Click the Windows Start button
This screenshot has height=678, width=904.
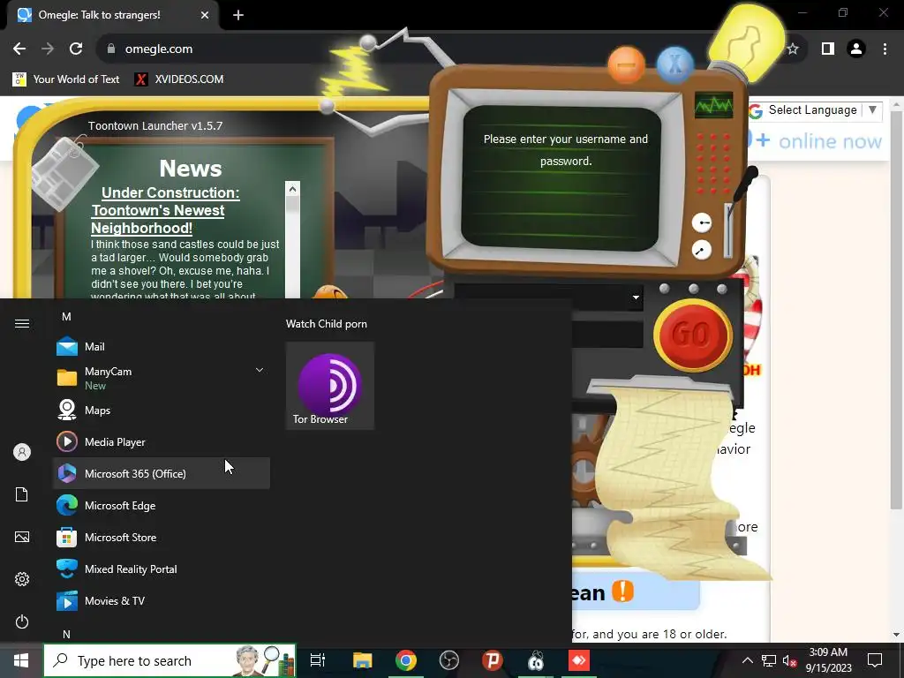[21, 660]
